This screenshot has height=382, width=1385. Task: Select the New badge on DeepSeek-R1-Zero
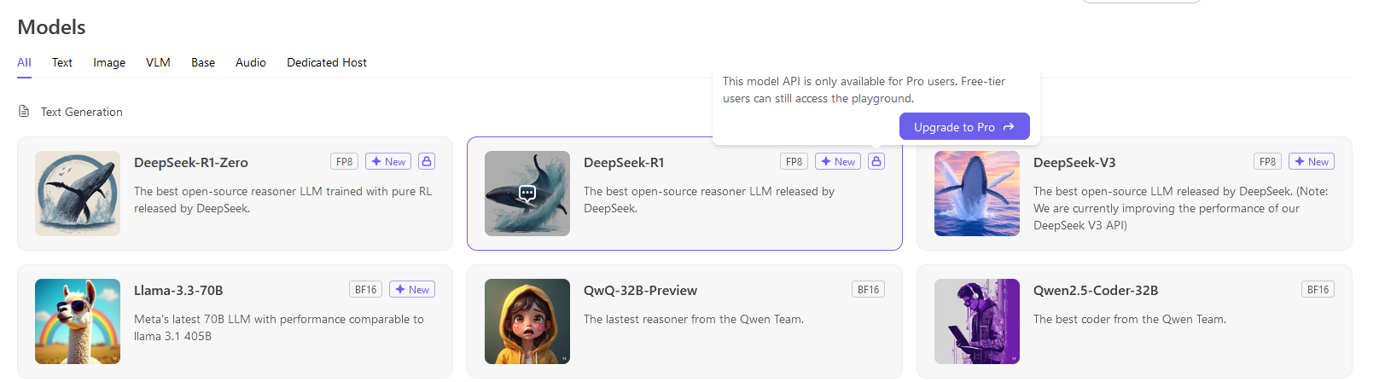click(388, 161)
